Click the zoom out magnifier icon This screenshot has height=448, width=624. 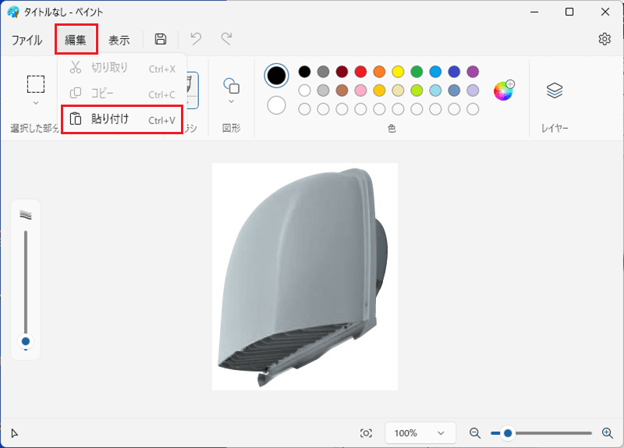coord(475,433)
